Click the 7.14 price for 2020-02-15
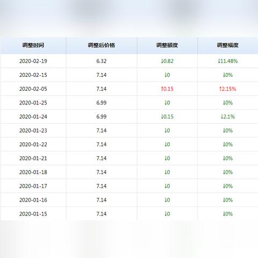Viewport: 258px width, 258px height. (x=102, y=75)
